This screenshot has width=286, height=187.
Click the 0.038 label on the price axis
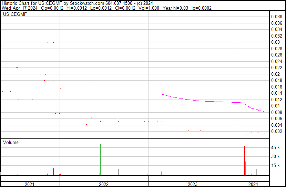[x=277, y=17]
